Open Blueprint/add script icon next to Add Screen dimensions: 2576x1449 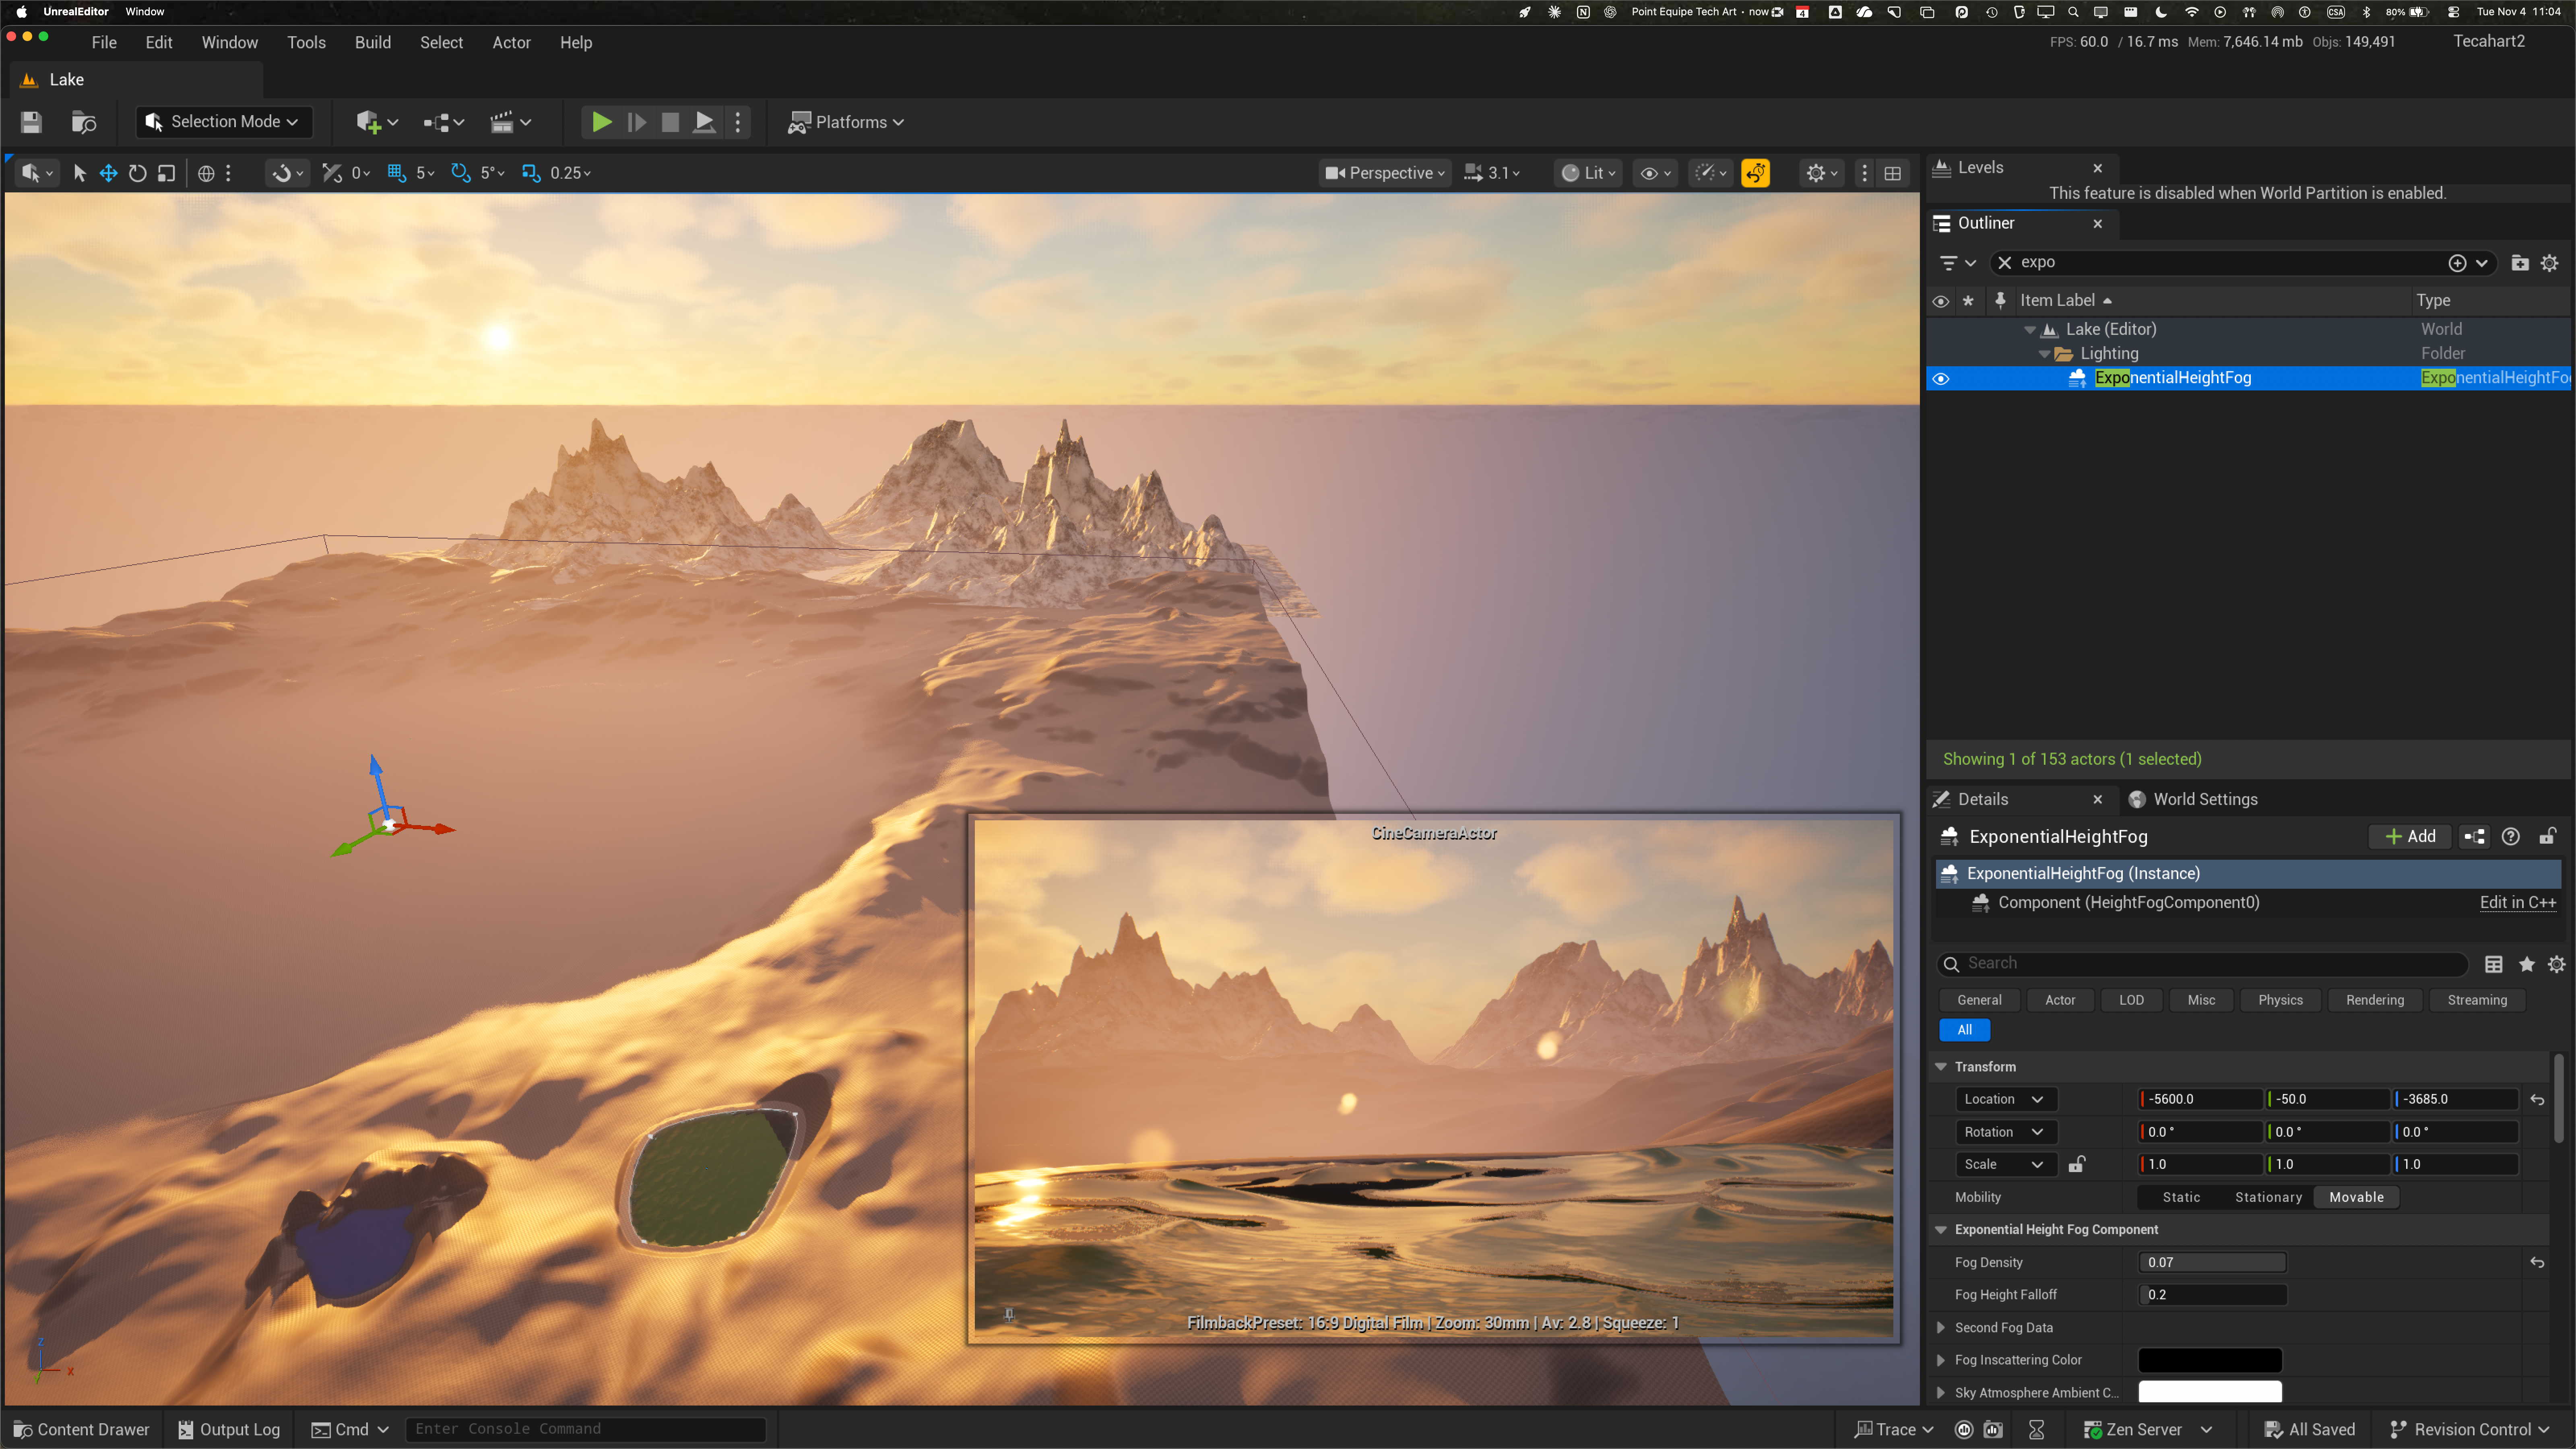[x=2475, y=837]
